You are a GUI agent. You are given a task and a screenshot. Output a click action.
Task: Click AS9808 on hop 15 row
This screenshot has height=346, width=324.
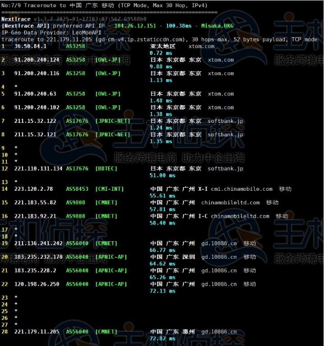point(75,202)
